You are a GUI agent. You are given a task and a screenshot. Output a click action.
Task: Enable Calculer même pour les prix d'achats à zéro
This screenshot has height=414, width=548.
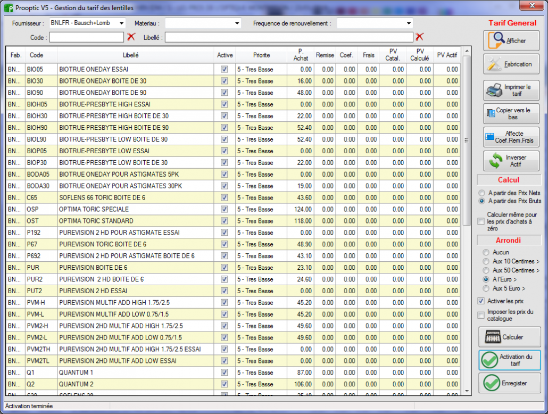[481, 221]
